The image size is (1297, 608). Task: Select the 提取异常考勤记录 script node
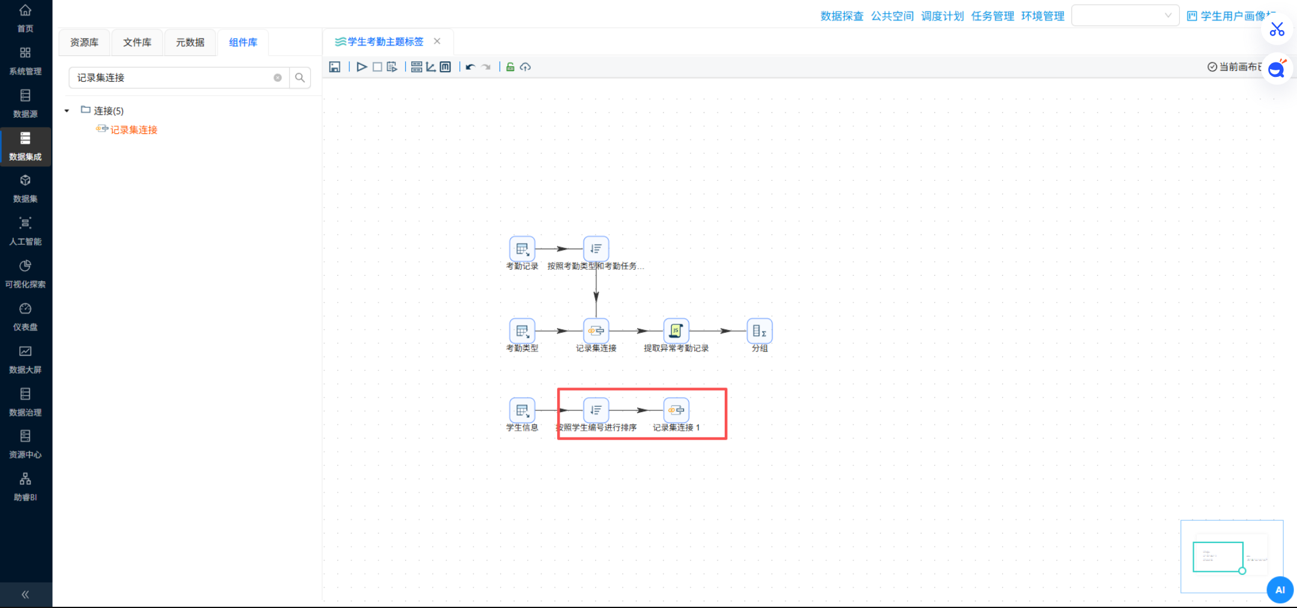coord(676,331)
